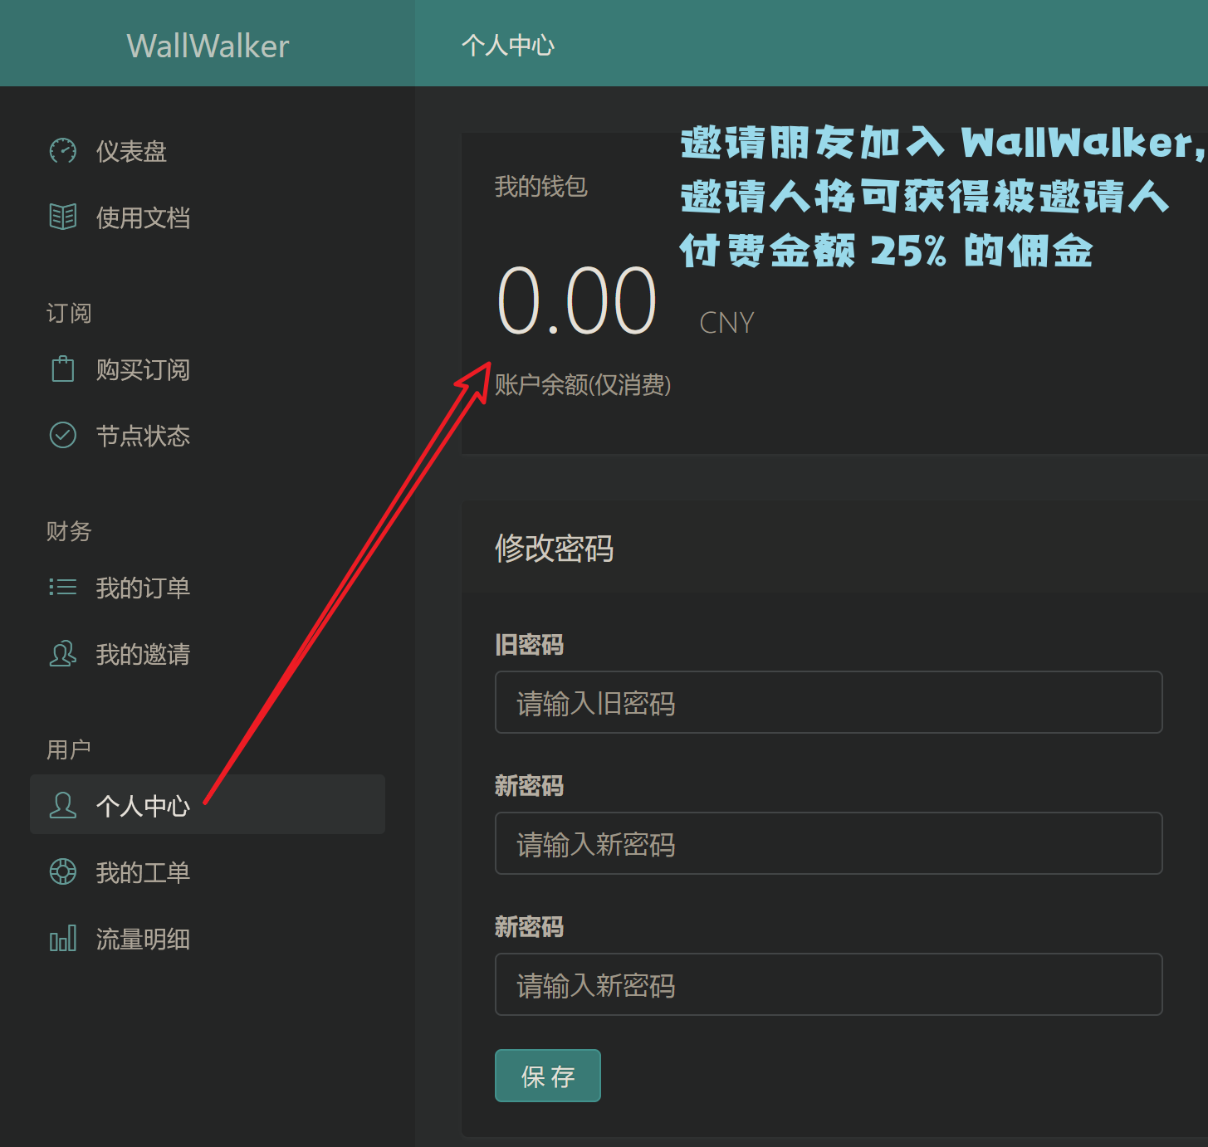
Task: Click the My Orders list icon
Action: (x=63, y=588)
